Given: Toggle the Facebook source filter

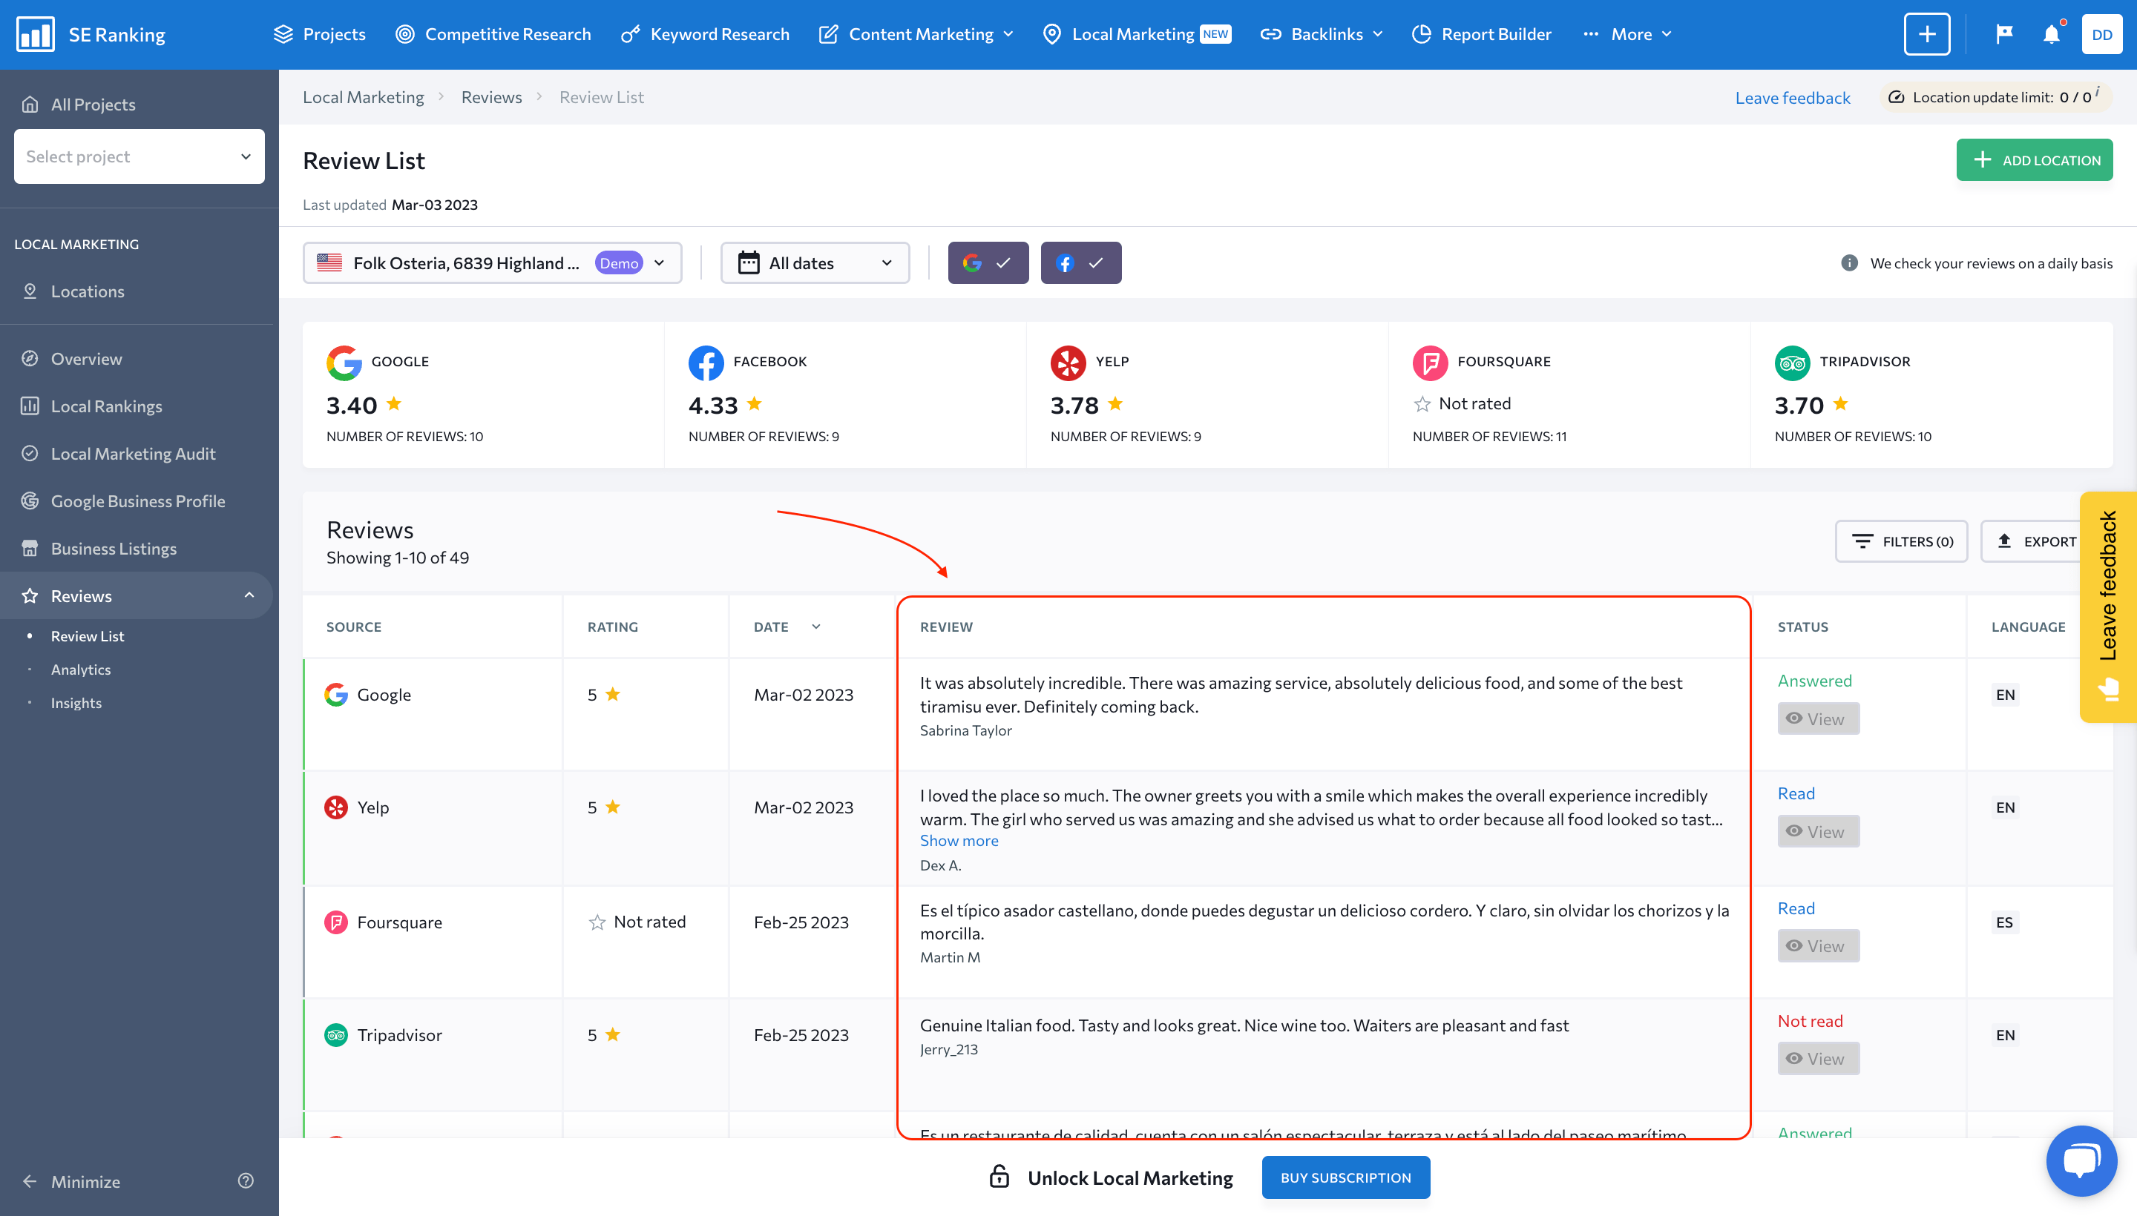Looking at the screenshot, I should (1080, 263).
